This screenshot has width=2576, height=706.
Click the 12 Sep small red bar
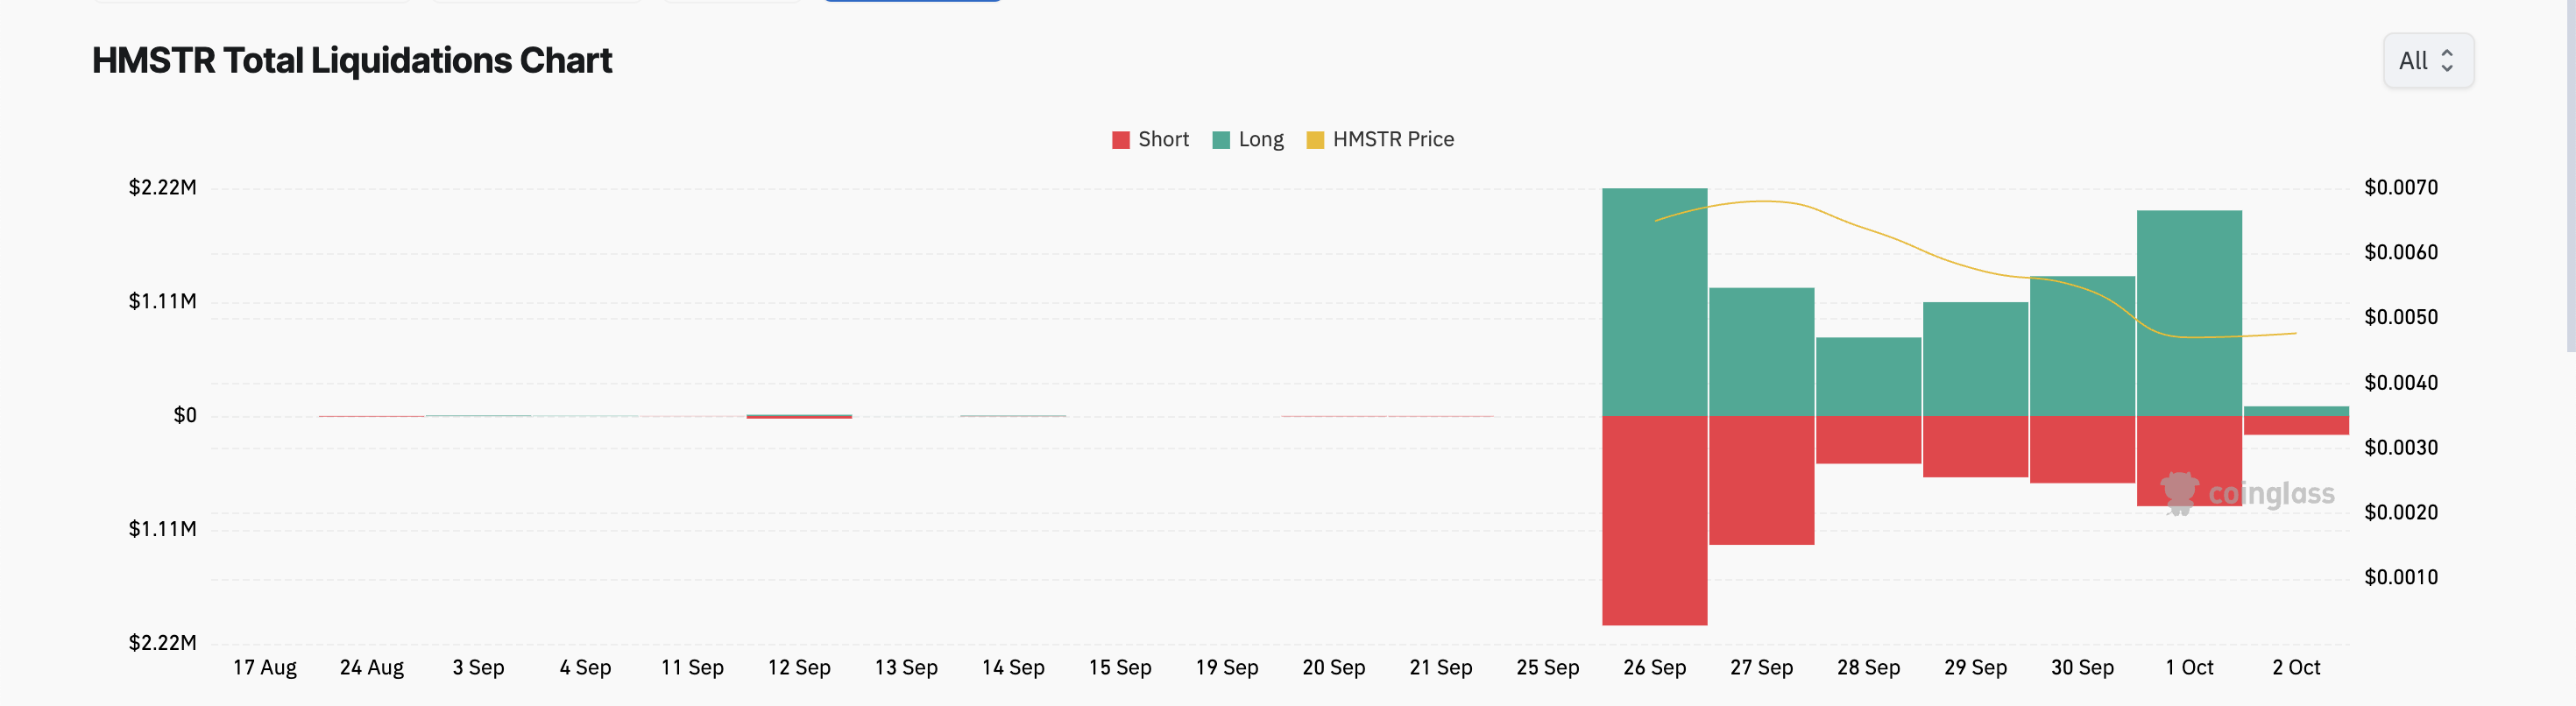coord(799,416)
